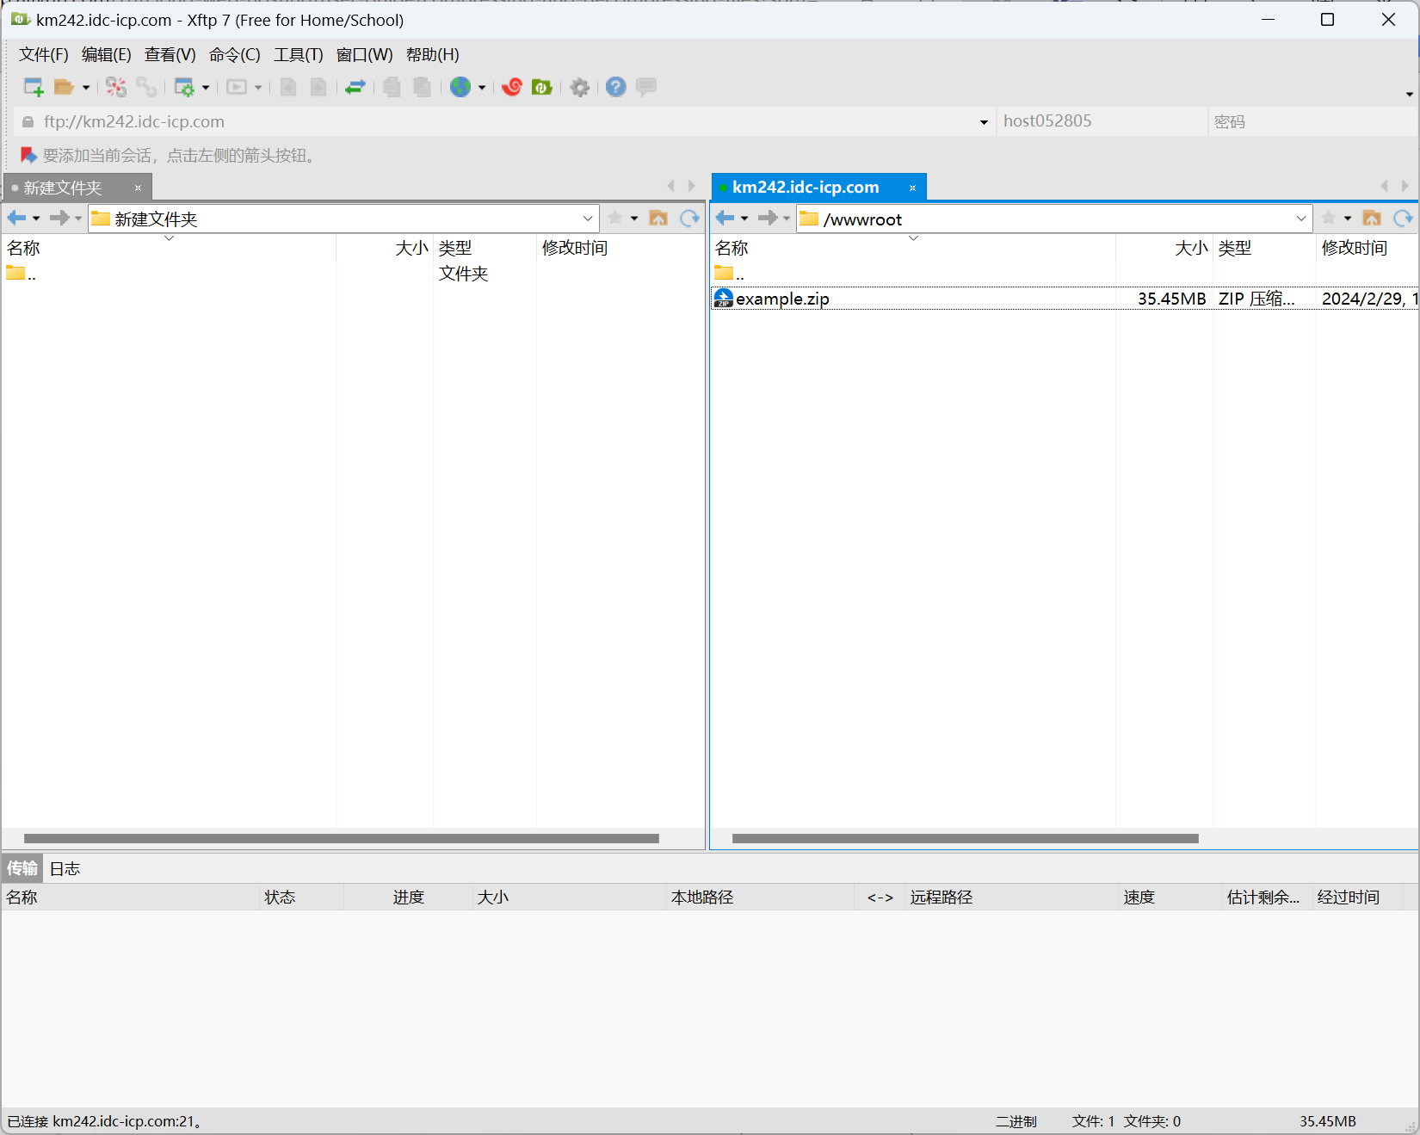Image resolution: width=1420 pixels, height=1135 pixels.
Task: Close the km242.idc-icp.com remote tab
Action: point(912,188)
